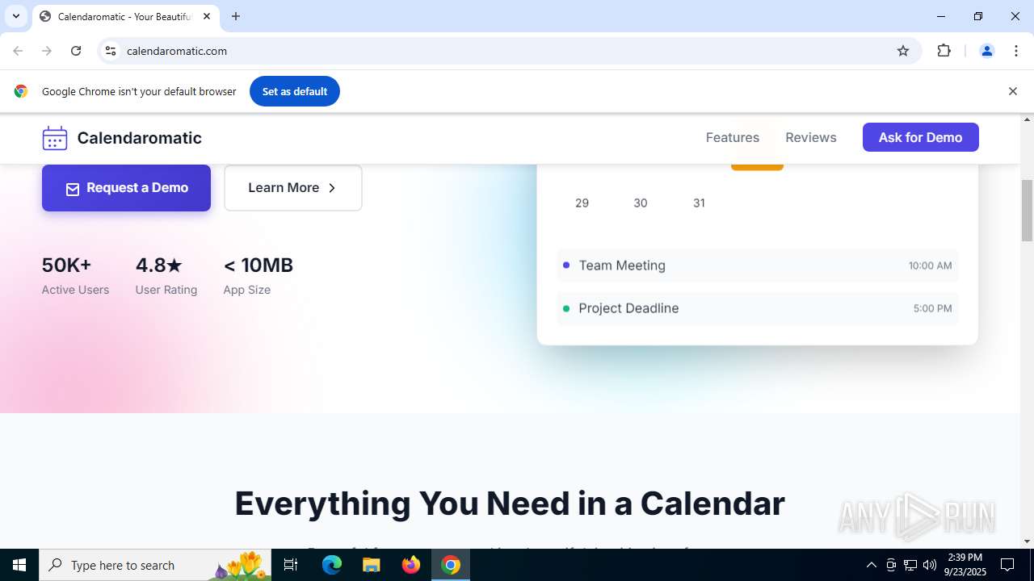Select calendar date 29
The image size is (1034, 581).
coord(582,203)
